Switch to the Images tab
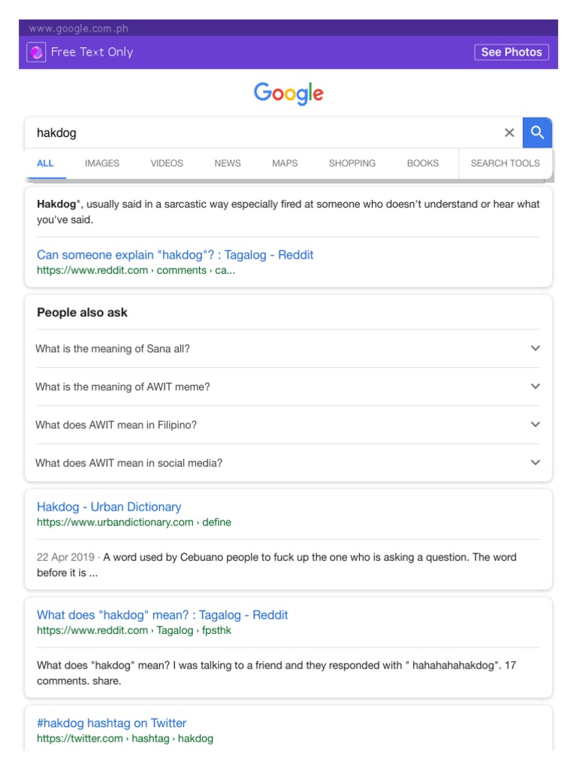 [x=102, y=163]
